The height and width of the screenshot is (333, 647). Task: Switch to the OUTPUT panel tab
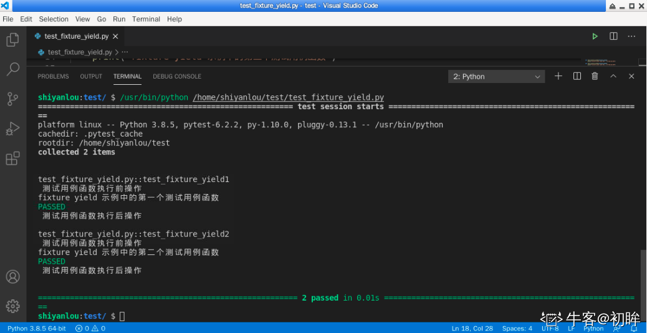click(91, 76)
